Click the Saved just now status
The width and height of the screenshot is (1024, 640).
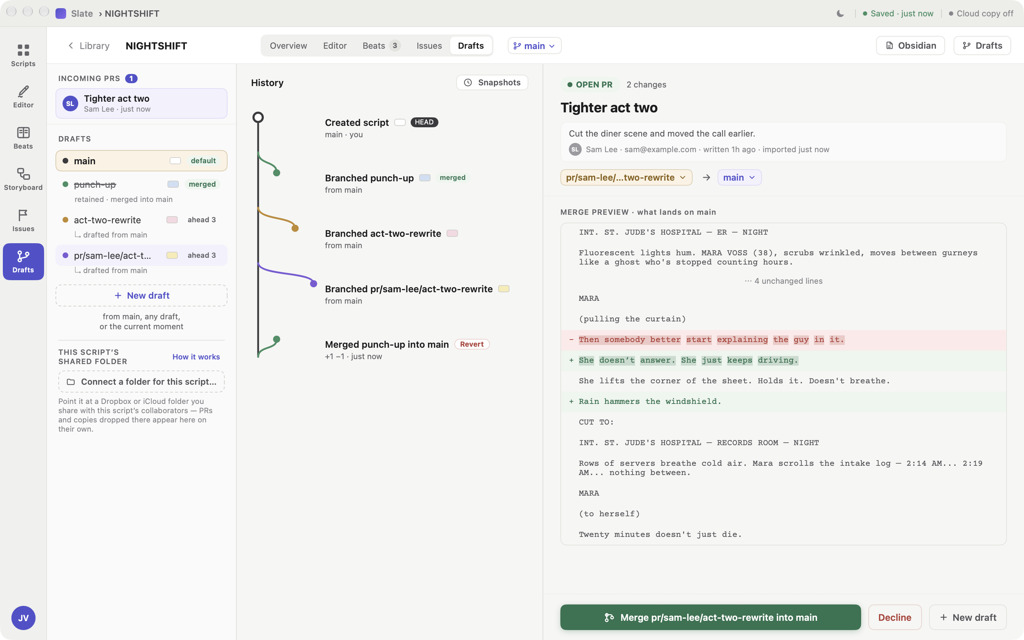[x=898, y=14]
